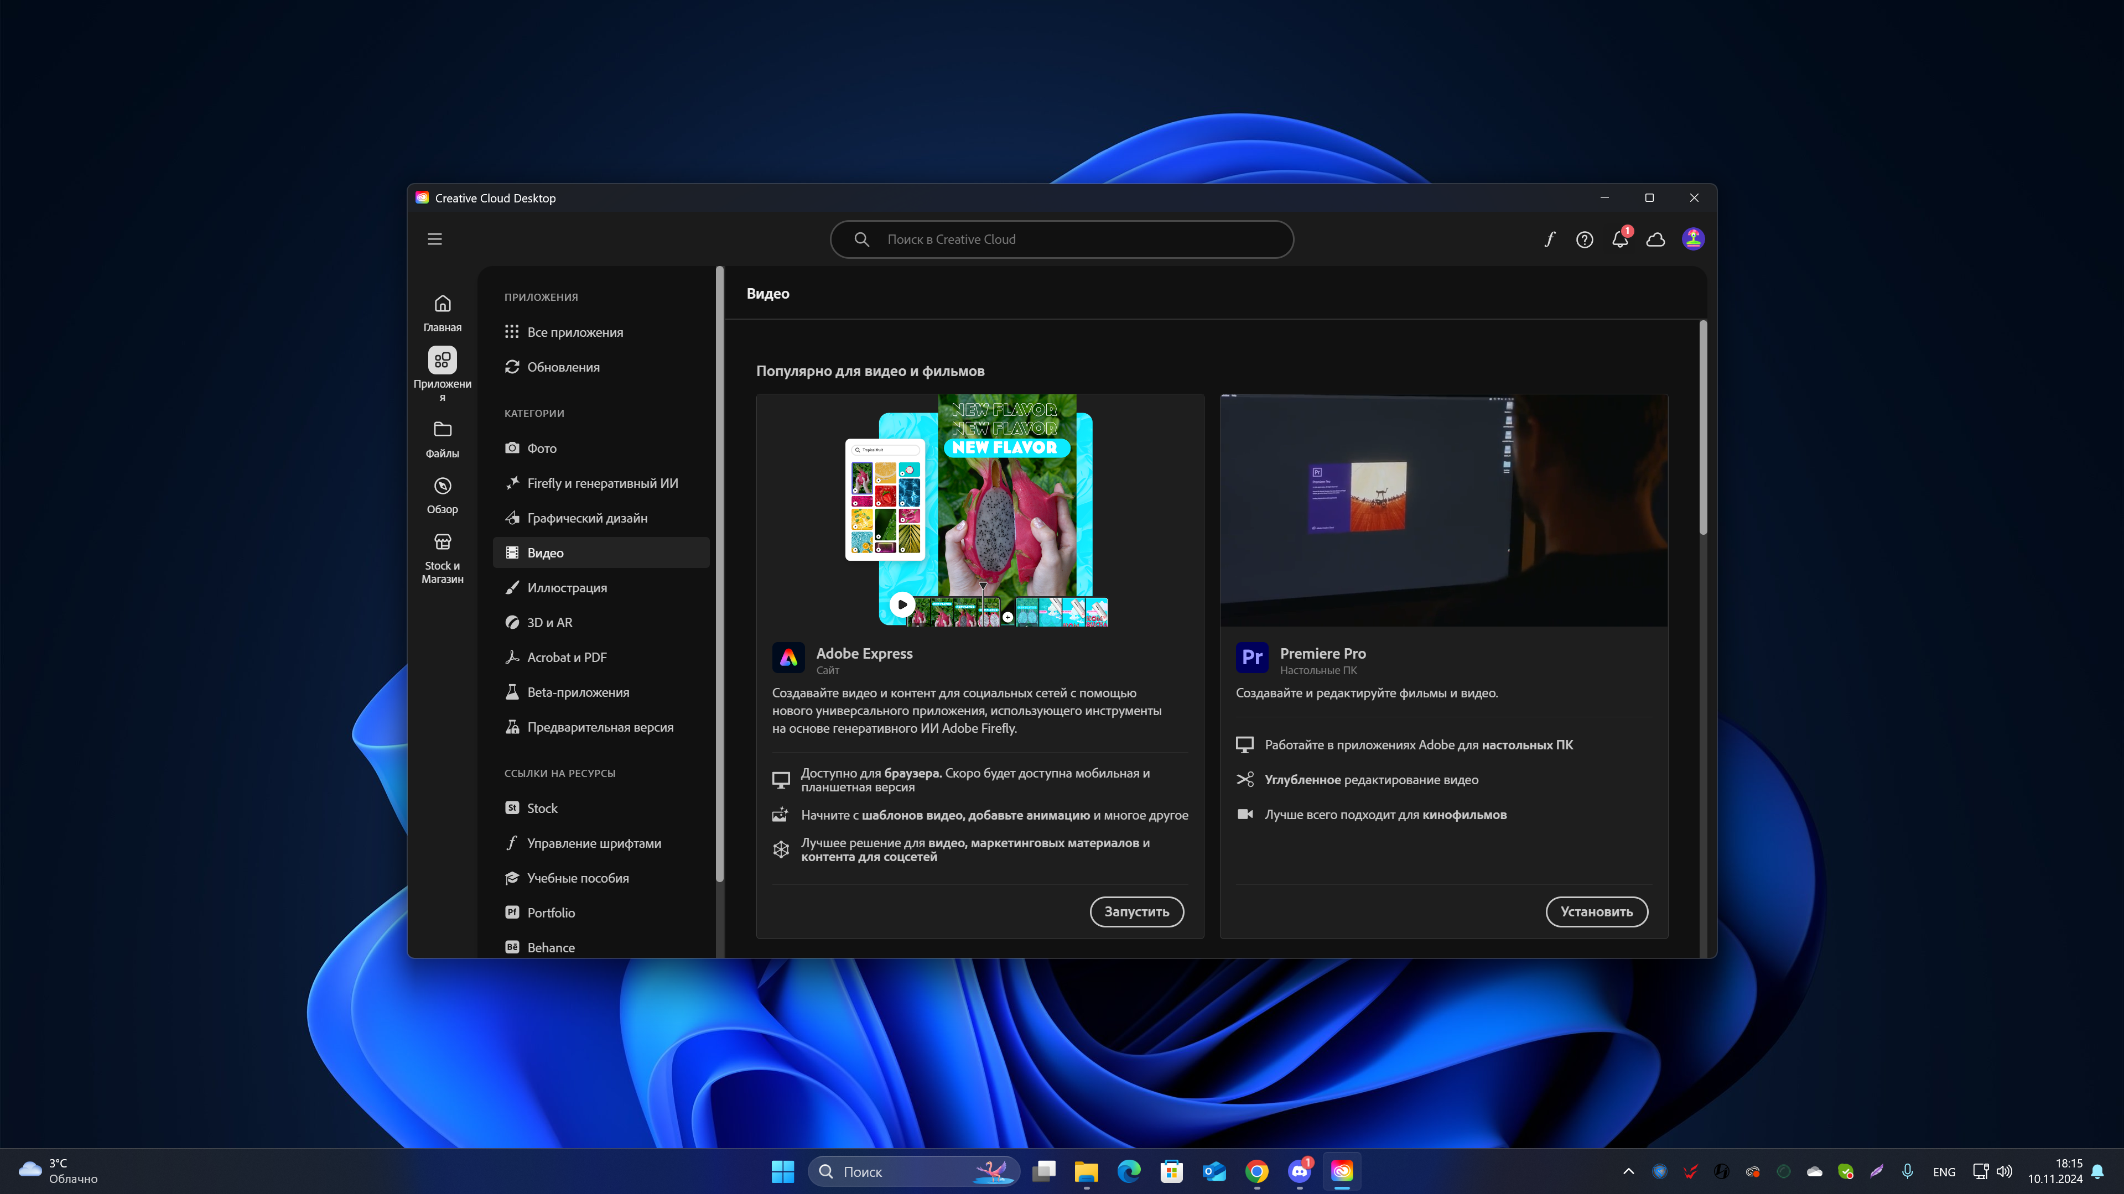Viewport: 2124px width, 1194px height.
Task: Open Управление шрифтами link
Action: click(601, 842)
